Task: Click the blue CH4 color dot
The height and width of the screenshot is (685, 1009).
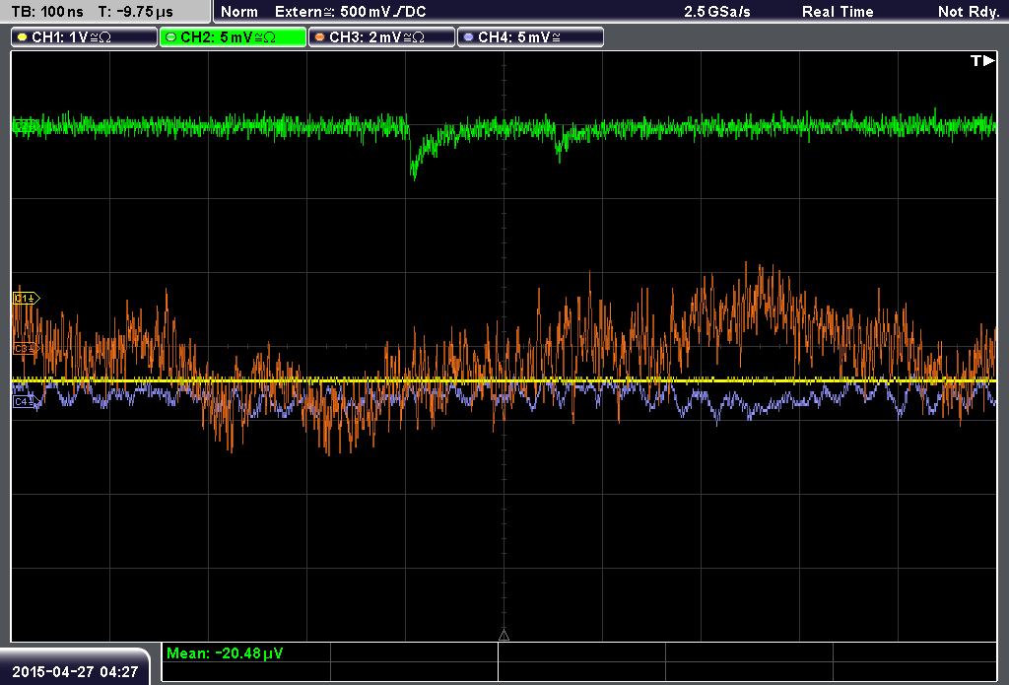Action: pyautogui.click(x=468, y=37)
